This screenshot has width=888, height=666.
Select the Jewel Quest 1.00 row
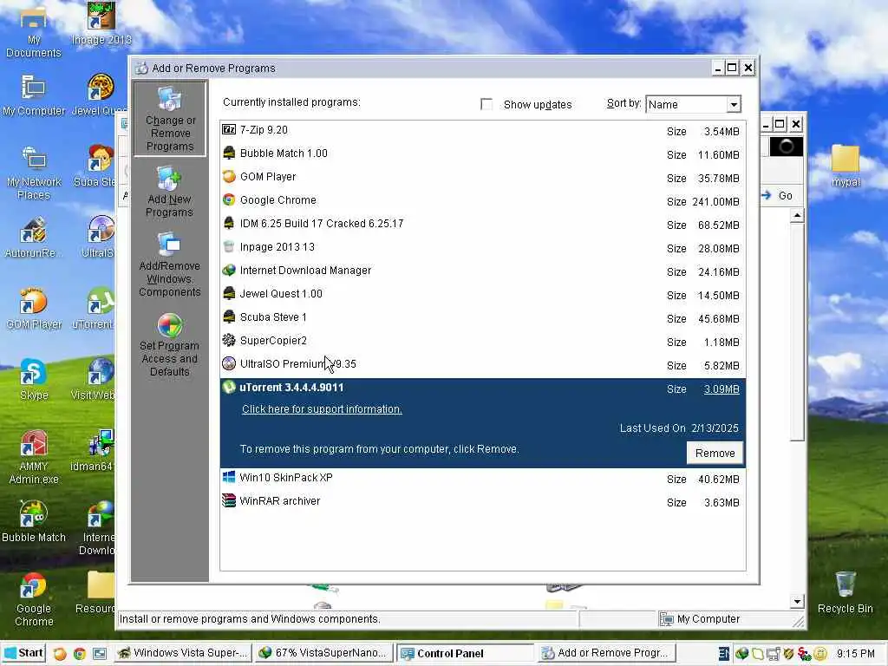[482, 294]
